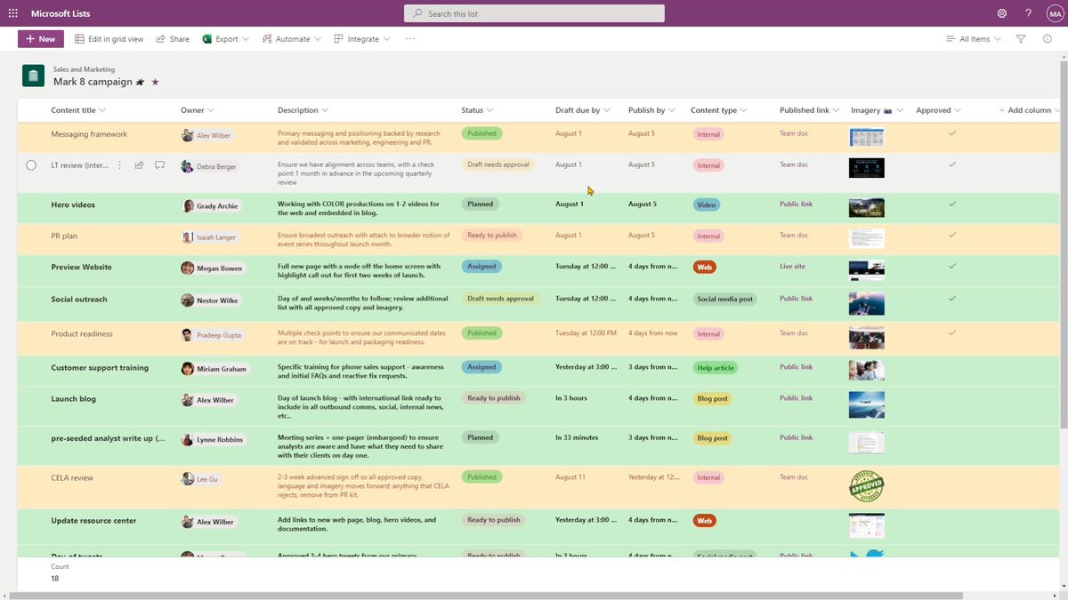Screen dimensions: 1068x600
Task: Click the New item button
Action: [40, 39]
